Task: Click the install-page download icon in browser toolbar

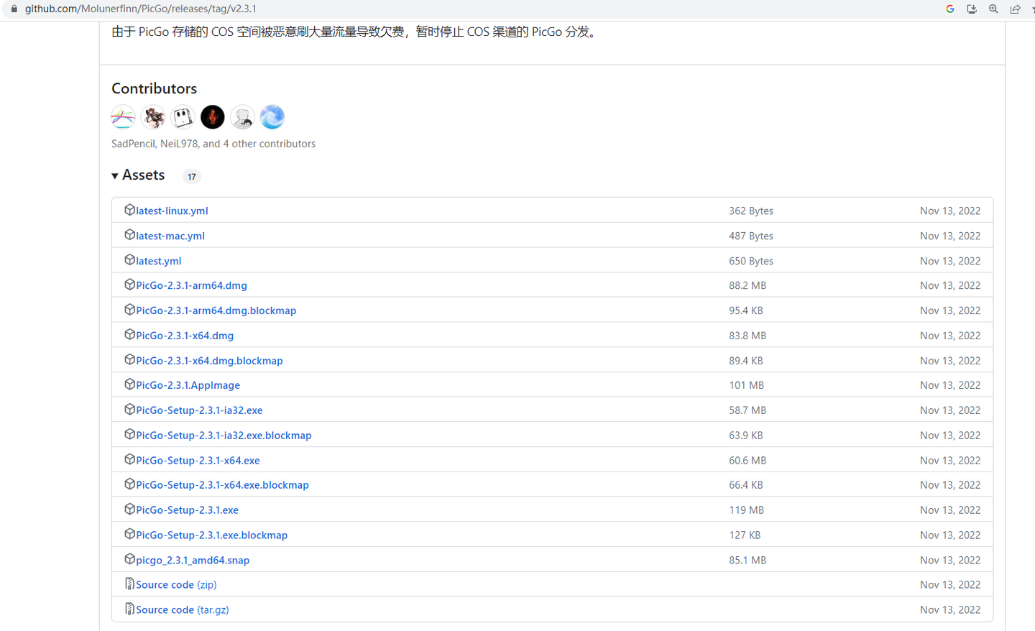Action: pyautogui.click(x=971, y=9)
